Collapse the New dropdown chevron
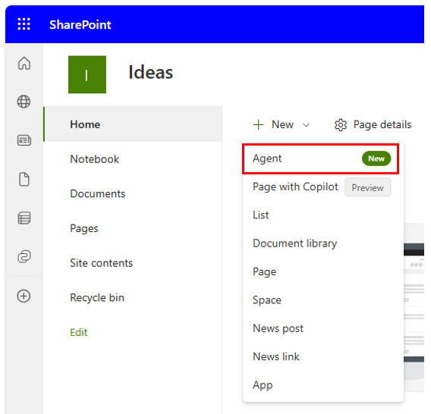Screen dimensions: 431x414 [x=306, y=125]
